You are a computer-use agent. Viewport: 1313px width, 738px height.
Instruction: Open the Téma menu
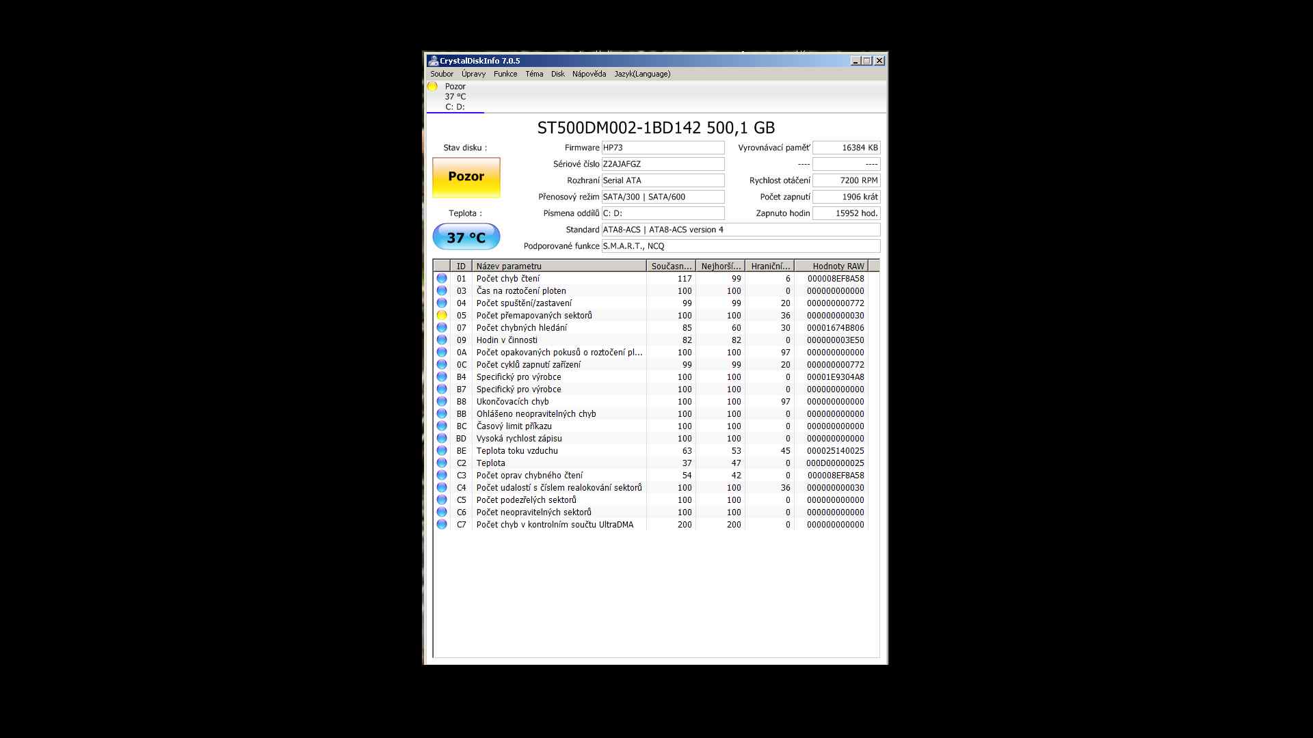(534, 74)
